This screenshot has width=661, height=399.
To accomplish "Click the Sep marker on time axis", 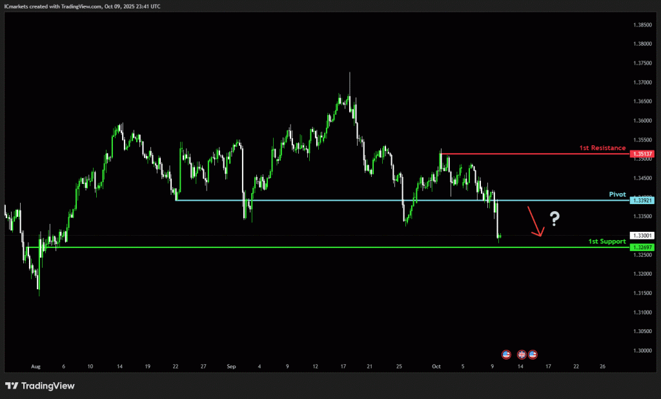I will 231,366.
